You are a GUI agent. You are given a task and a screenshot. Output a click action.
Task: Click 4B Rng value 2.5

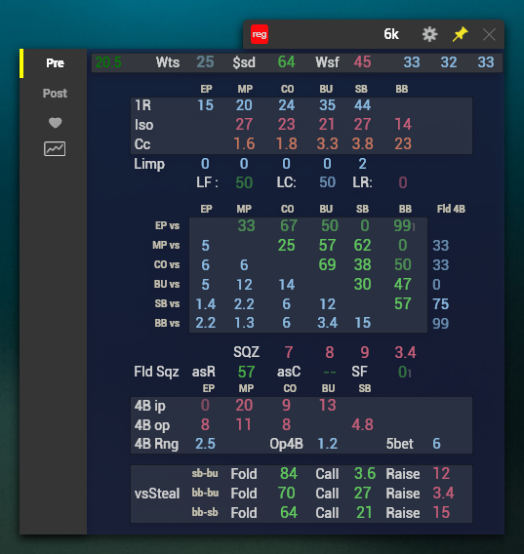click(x=206, y=444)
